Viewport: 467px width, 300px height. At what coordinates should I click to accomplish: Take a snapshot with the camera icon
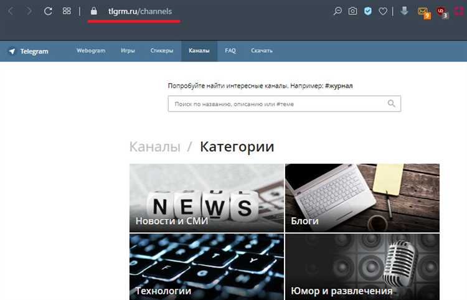[x=352, y=11]
